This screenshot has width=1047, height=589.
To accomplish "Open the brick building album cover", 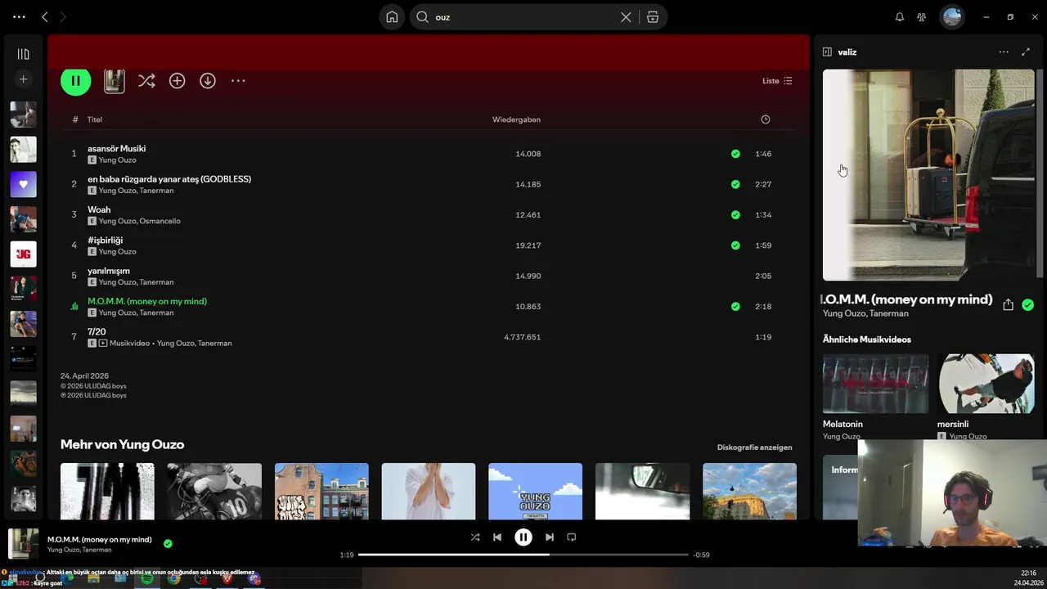I will [x=321, y=491].
